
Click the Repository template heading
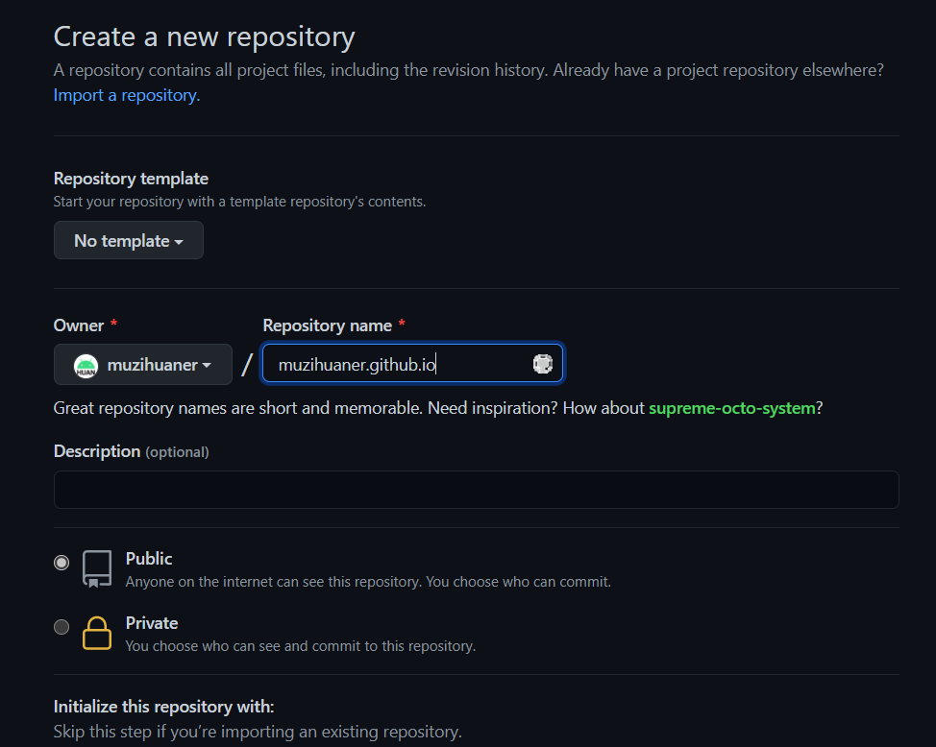(131, 179)
